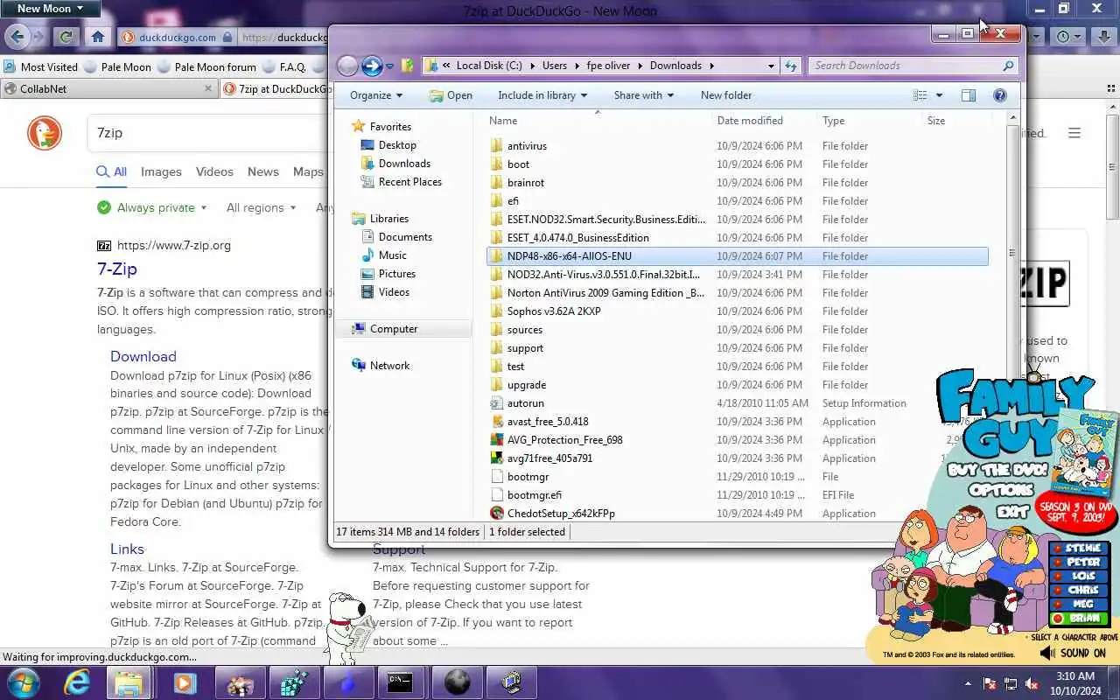Open the Most Visited bookmarks menu
The height and width of the screenshot is (700, 1120).
[x=41, y=66]
